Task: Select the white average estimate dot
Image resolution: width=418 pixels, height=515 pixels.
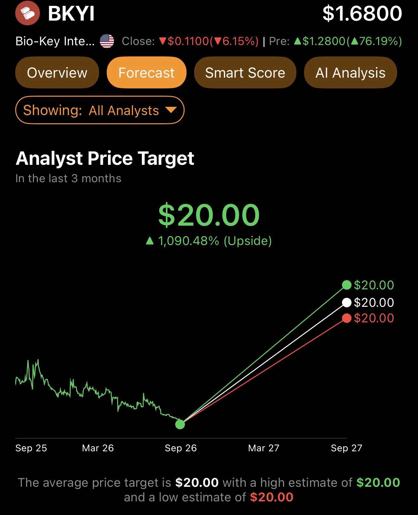Action: tap(347, 303)
